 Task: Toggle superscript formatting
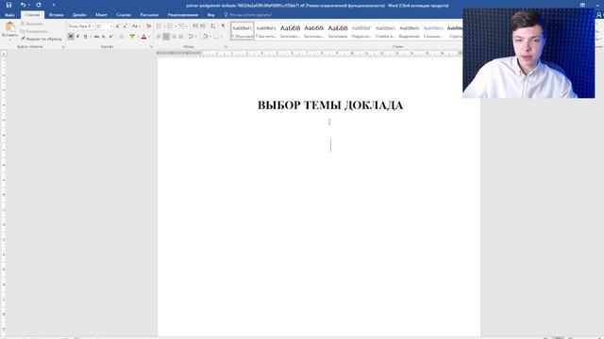point(110,37)
